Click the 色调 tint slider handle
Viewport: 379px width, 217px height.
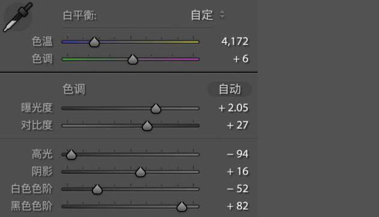pyautogui.click(x=133, y=60)
